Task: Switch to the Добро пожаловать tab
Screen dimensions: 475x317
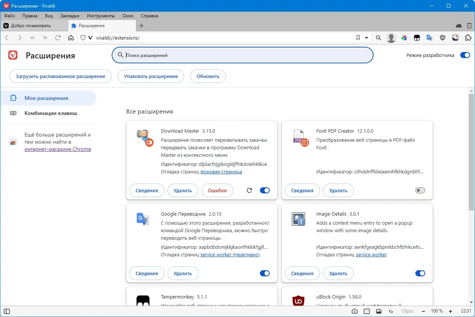Action: [x=34, y=26]
